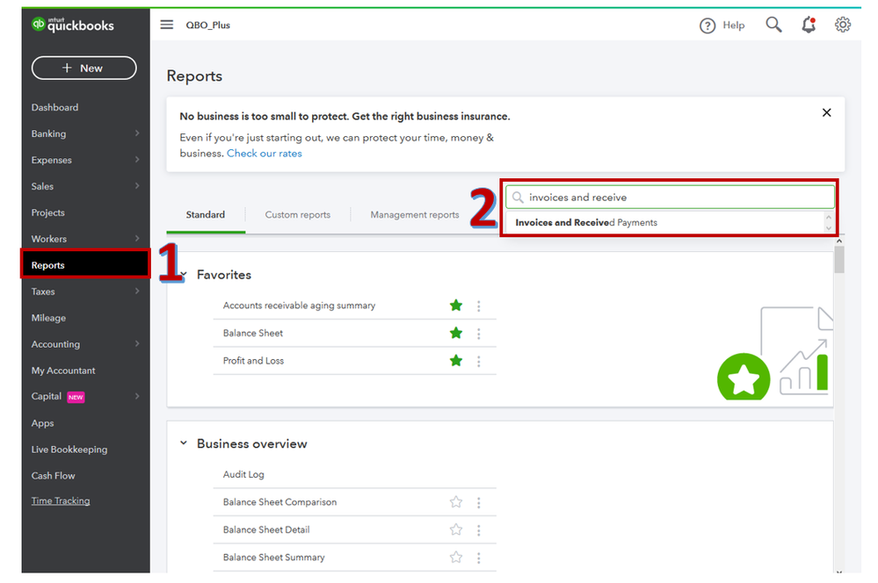Favorite the Balance Sheet Detail star
878x583 pixels.
point(456,529)
